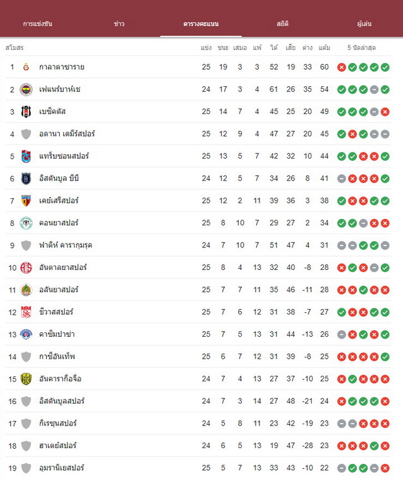403x484 pixels.
Task: Click the Antalyaspor red logo
Action: 26,267
